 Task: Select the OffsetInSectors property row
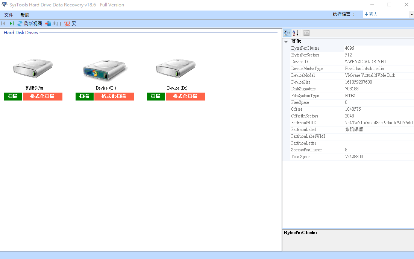(352, 116)
